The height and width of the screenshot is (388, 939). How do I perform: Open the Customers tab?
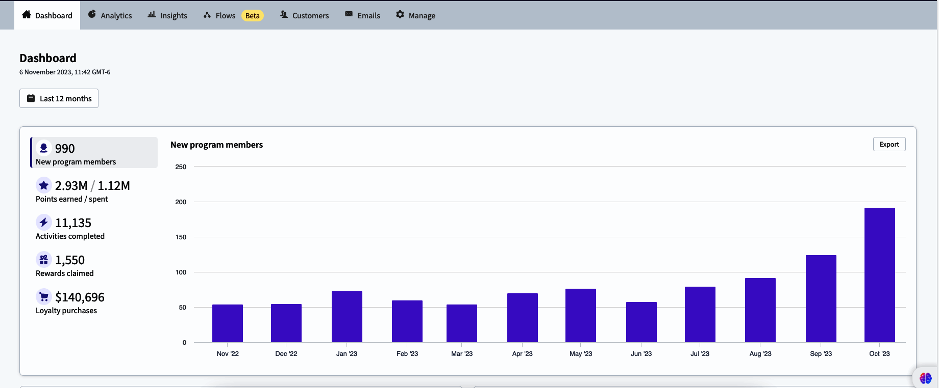[x=304, y=15]
